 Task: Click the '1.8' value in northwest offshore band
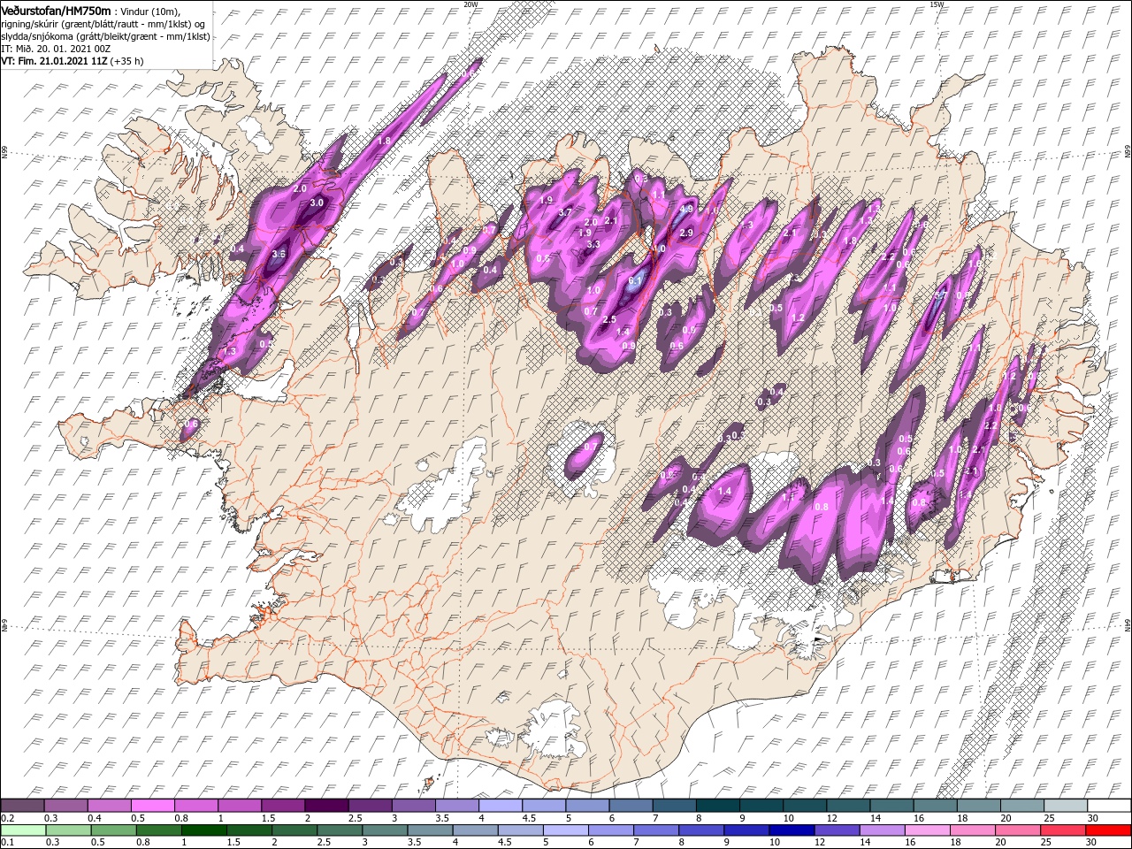pyautogui.click(x=384, y=141)
